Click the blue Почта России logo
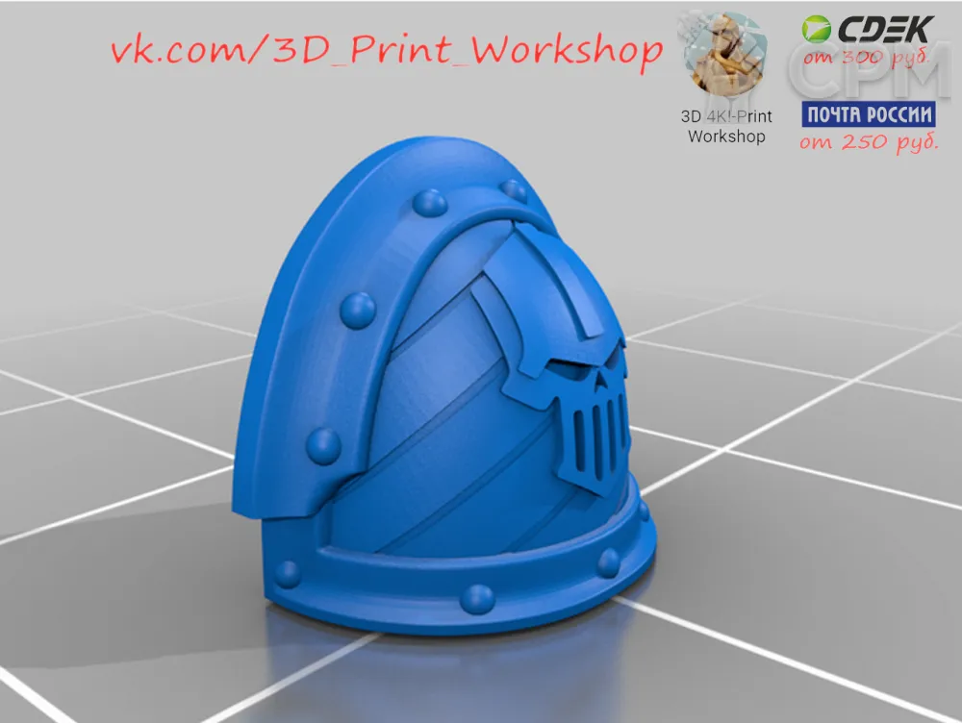 pos(869,114)
